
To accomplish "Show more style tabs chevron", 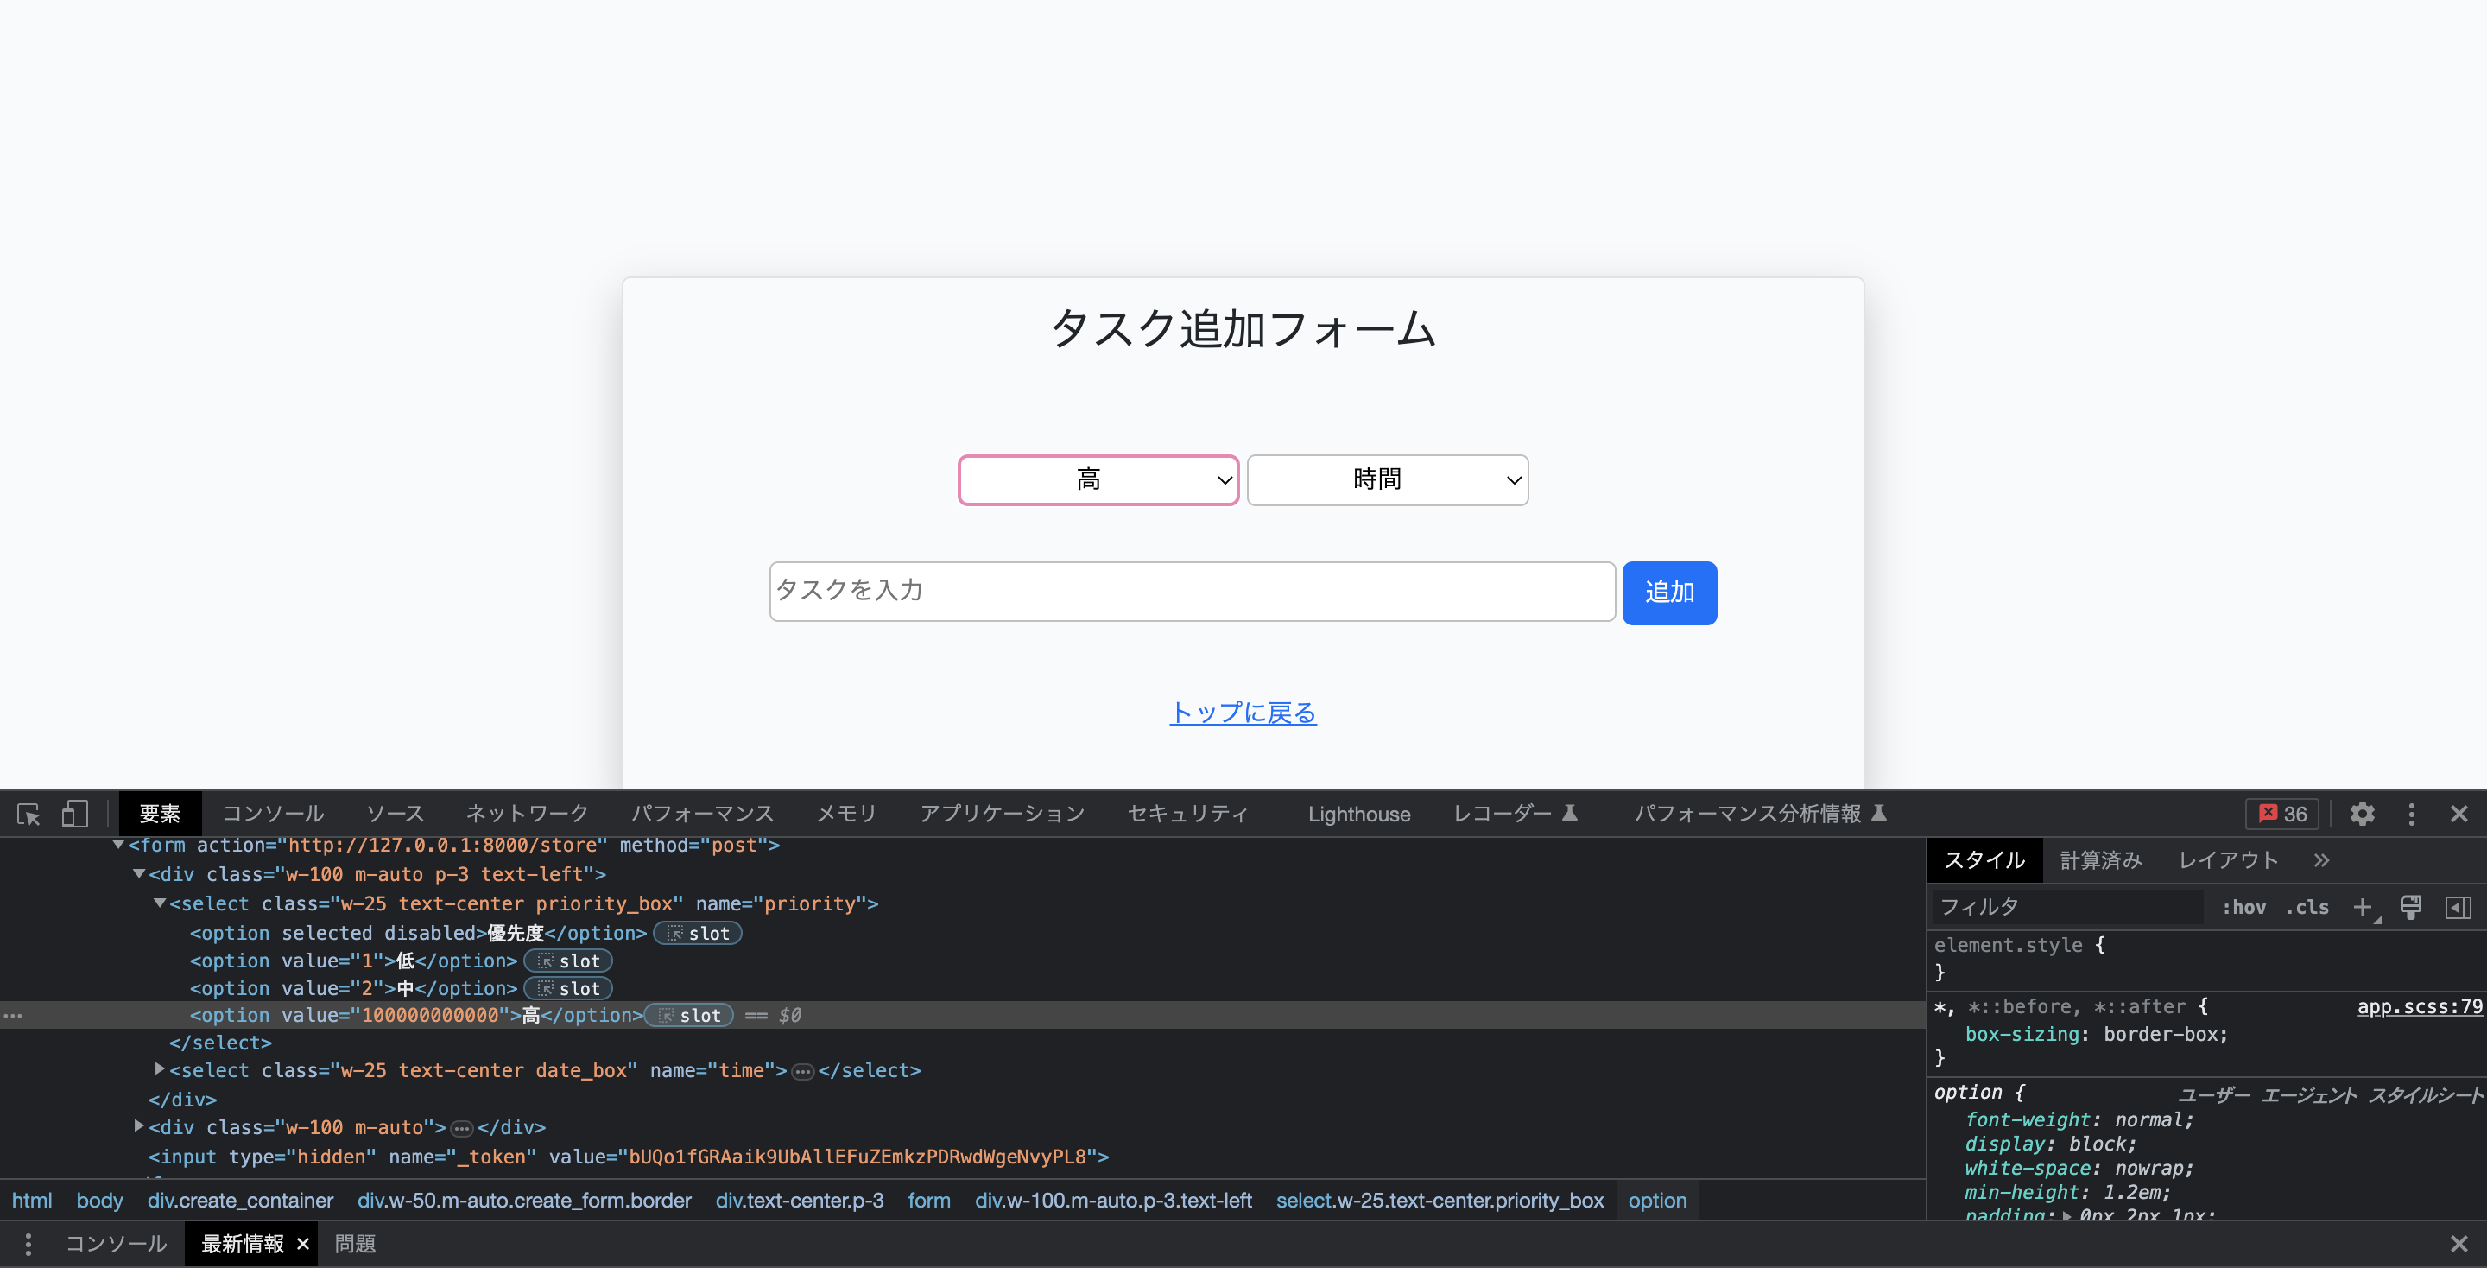I will [x=2321, y=859].
